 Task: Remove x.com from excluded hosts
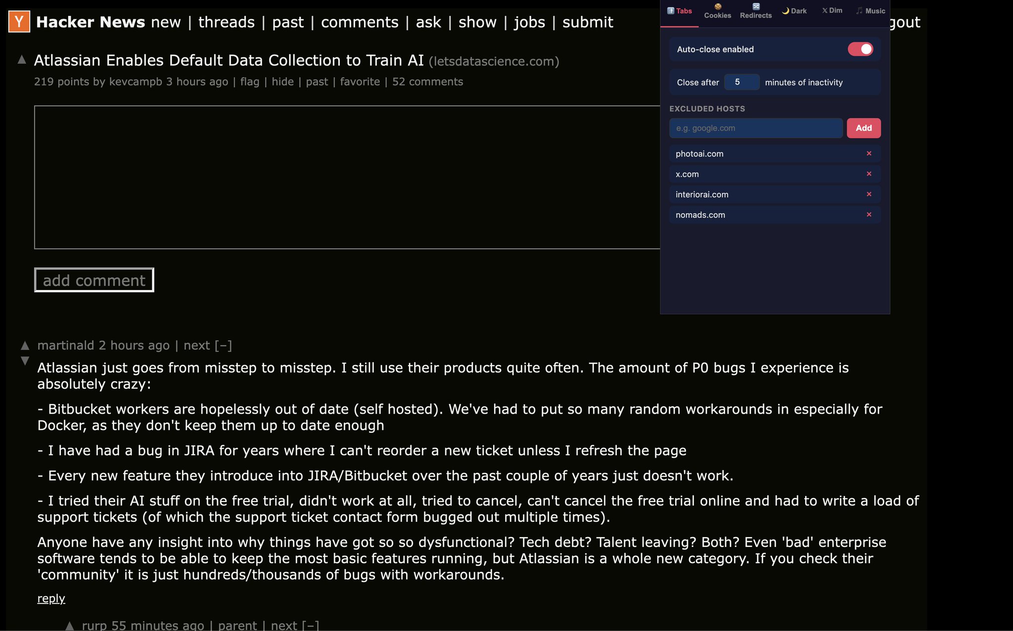point(869,174)
